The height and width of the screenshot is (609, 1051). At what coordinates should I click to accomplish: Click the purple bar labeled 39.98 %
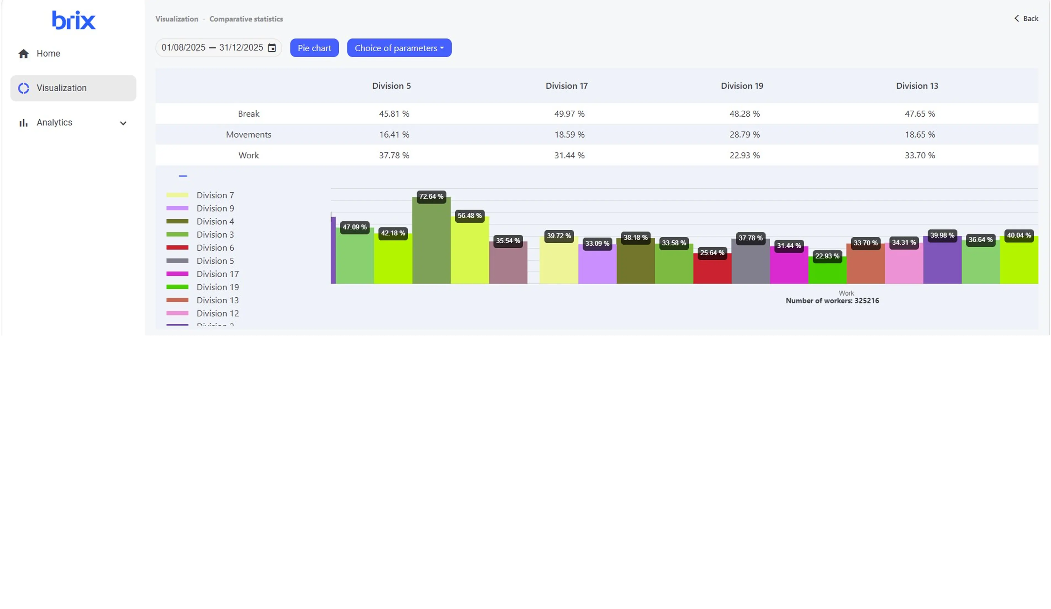click(942, 260)
